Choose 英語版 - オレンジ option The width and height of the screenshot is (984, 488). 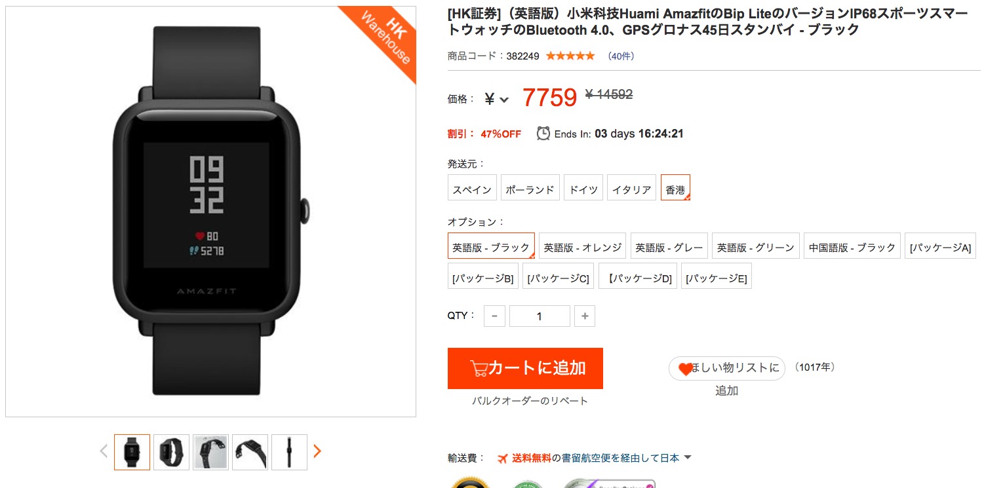point(583,246)
